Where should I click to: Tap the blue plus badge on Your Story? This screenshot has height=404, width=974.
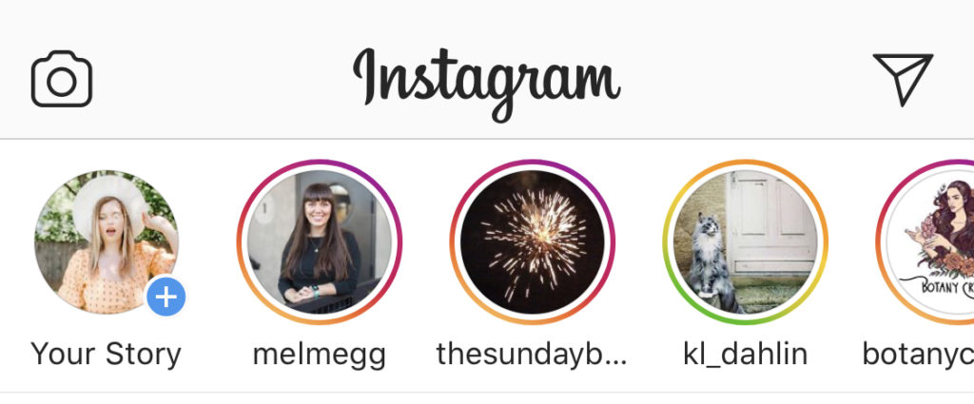click(x=166, y=298)
